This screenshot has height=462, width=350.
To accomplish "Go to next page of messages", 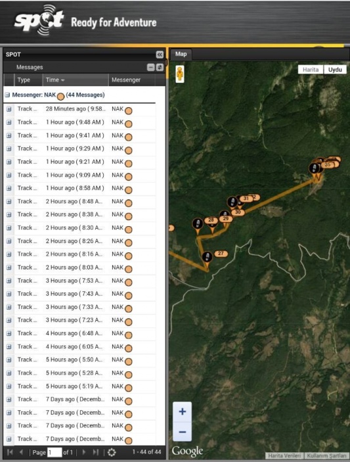I will pyautogui.click(x=84, y=452).
